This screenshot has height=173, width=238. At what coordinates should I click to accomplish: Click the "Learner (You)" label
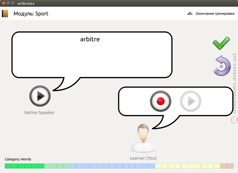143,158
